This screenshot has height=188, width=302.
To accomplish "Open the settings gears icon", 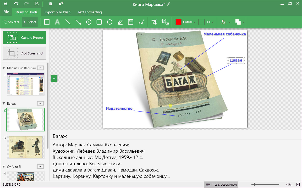I will click(61, 4).
